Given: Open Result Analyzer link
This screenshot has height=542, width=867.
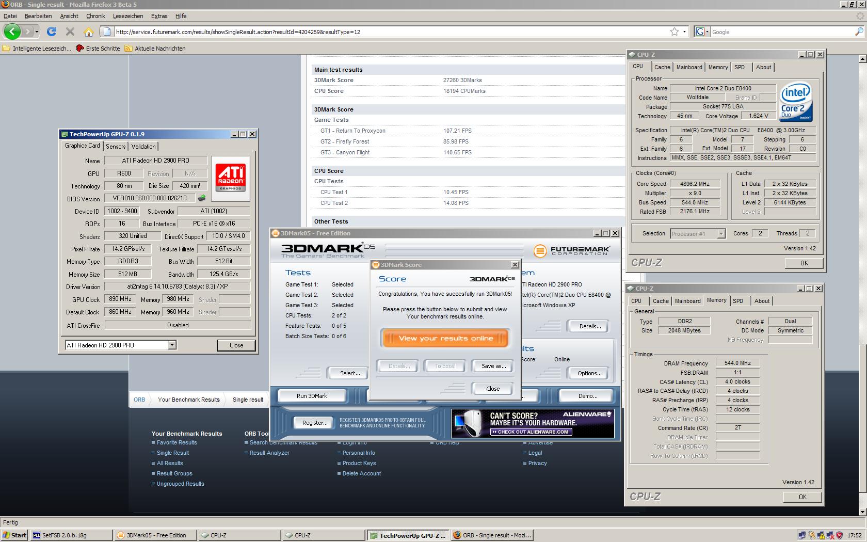Looking at the screenshot, I should click(x=269, y=453).
